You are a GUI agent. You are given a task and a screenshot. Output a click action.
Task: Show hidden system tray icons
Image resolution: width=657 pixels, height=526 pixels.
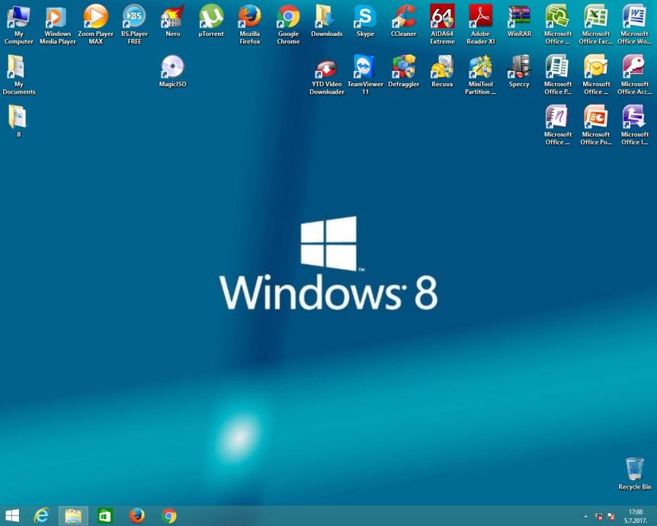click(585, 516)
